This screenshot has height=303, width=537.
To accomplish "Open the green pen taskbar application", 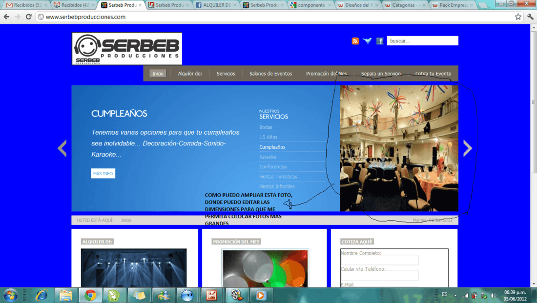I will pyautogui.click(x=114, y=295).
